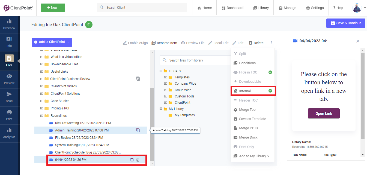Open the Overview sidebar section
Image resolution: width=367 pixels, height=175 pixels.
(9, 24)
